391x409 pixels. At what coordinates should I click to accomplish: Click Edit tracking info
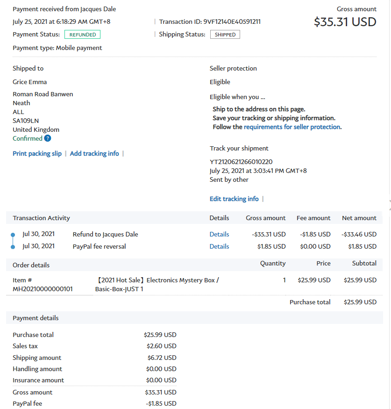[x=234, y=199]
